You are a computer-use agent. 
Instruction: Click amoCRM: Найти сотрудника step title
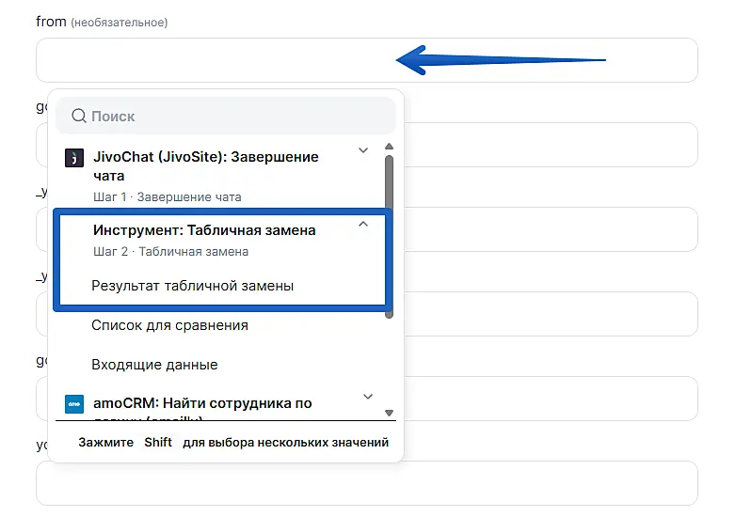(x=202, y=404)
